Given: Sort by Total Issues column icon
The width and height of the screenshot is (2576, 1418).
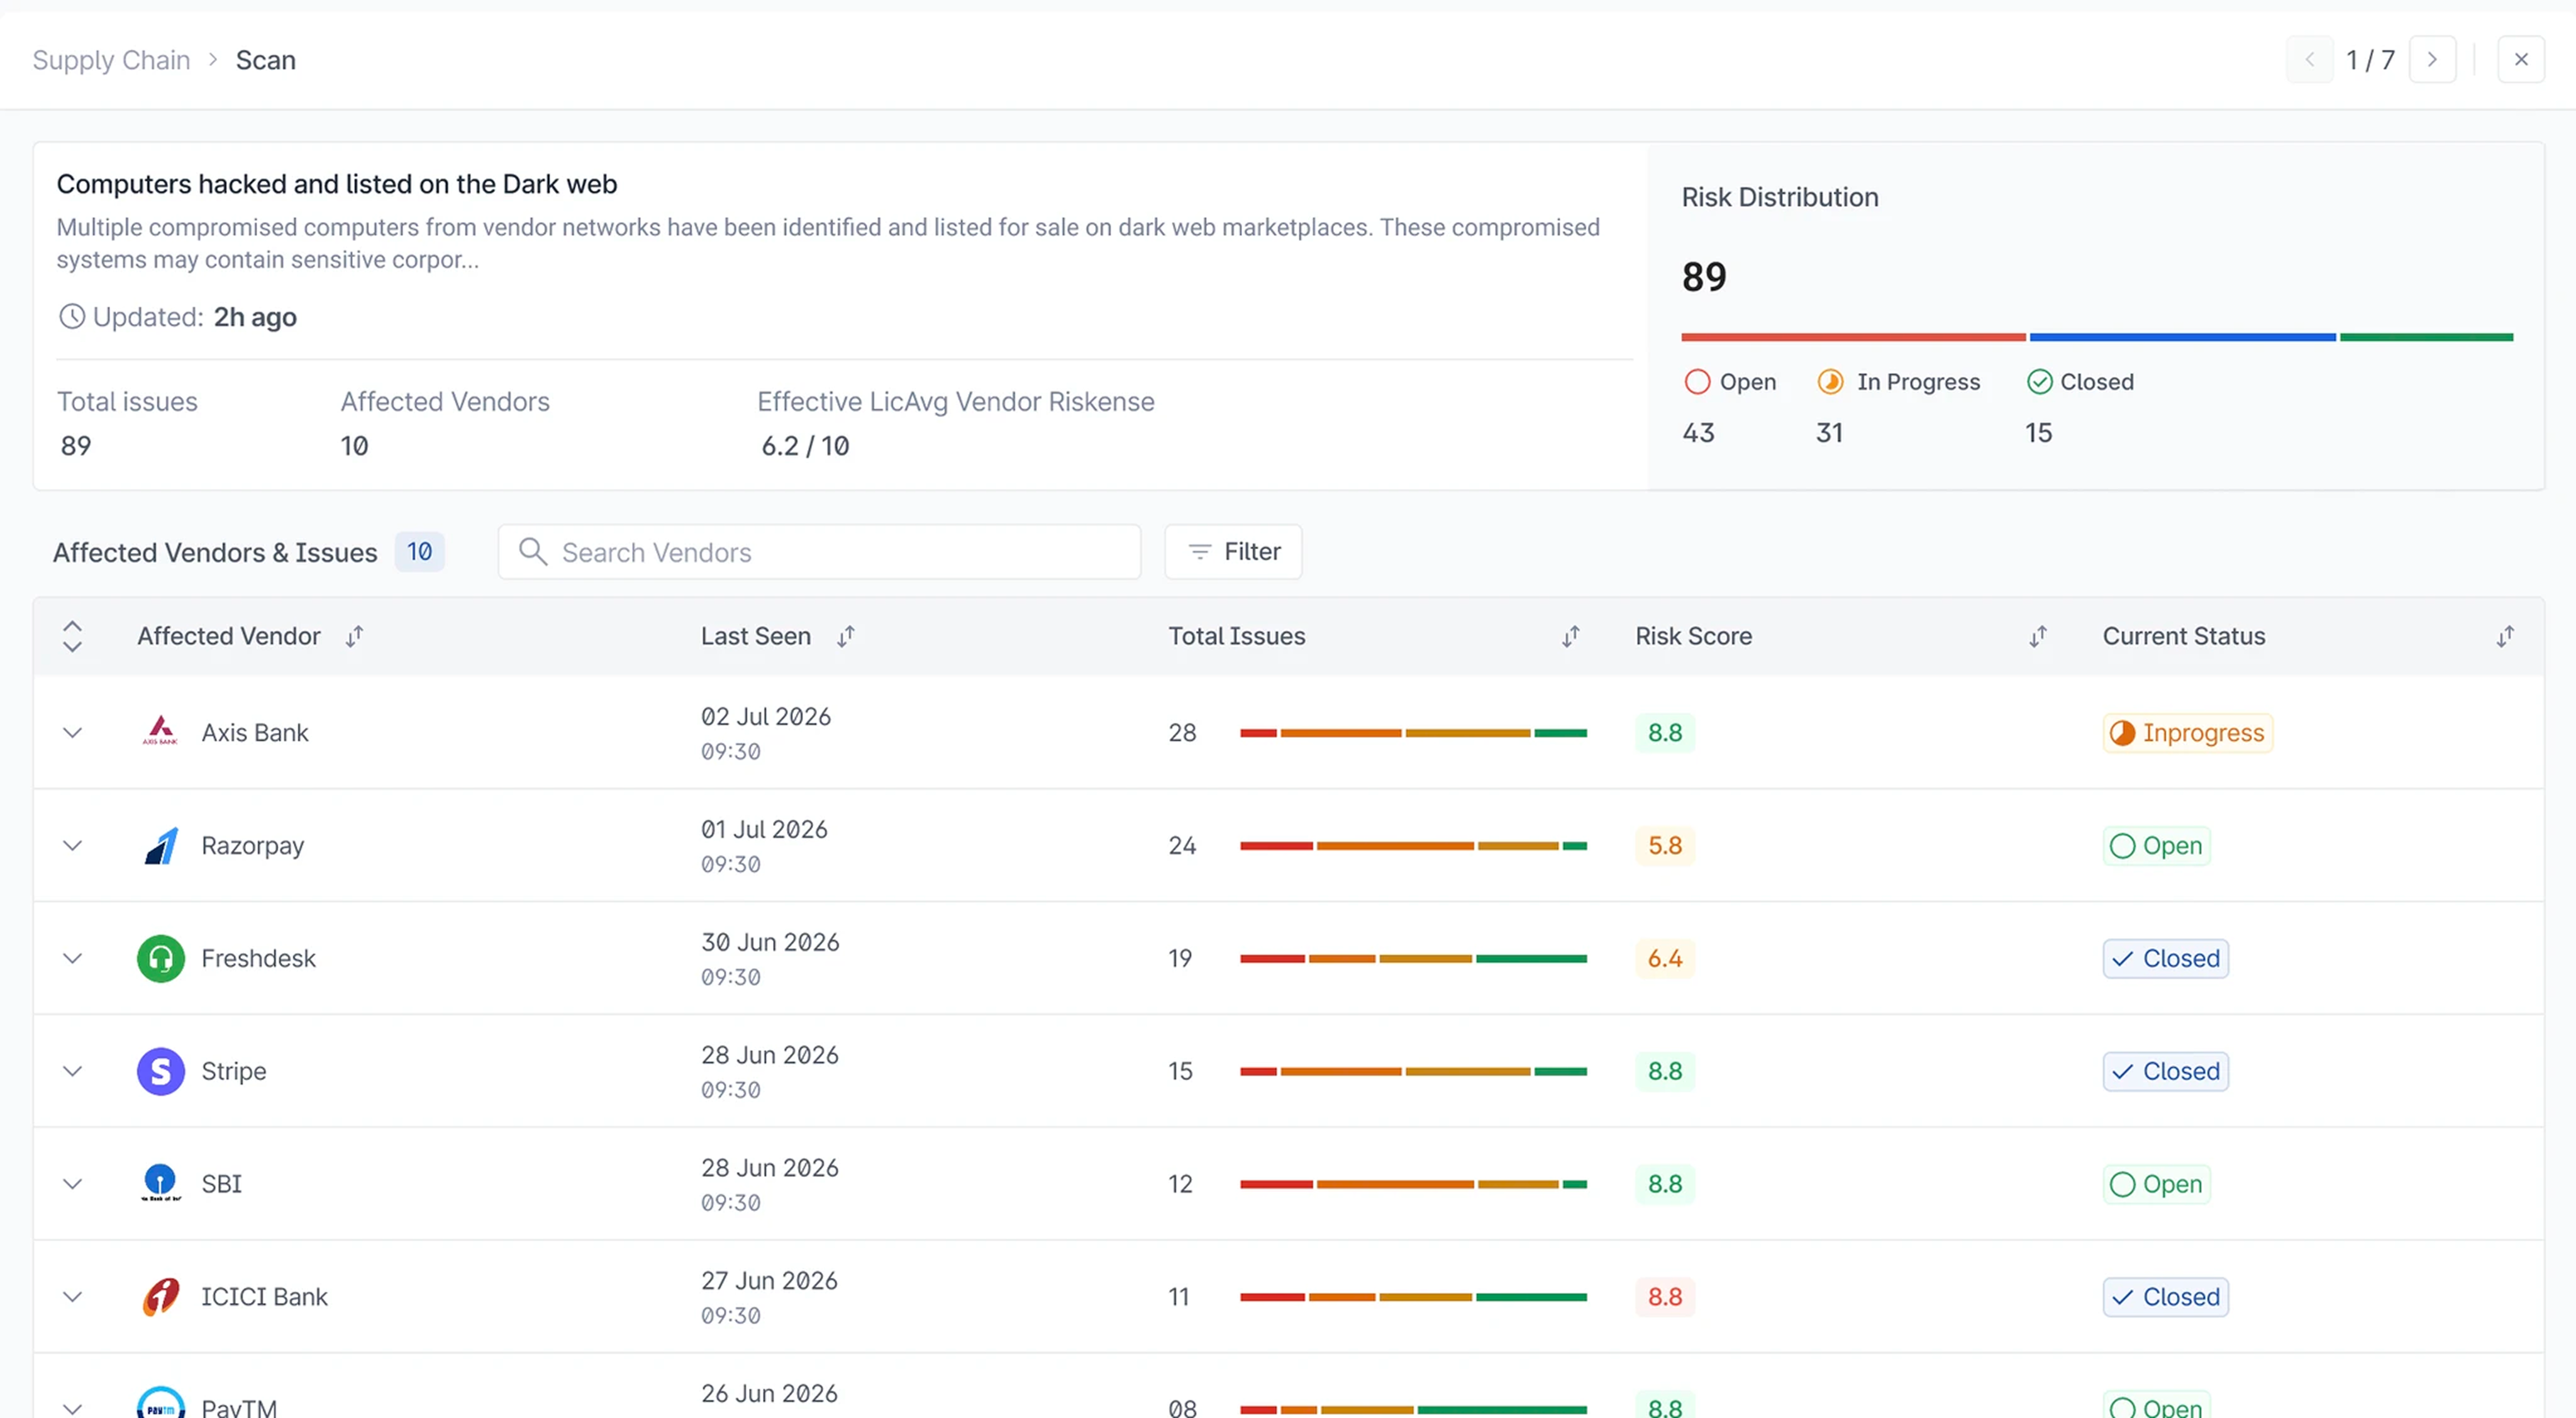Looking at the screenshot, I should (x=1571, y=636).
